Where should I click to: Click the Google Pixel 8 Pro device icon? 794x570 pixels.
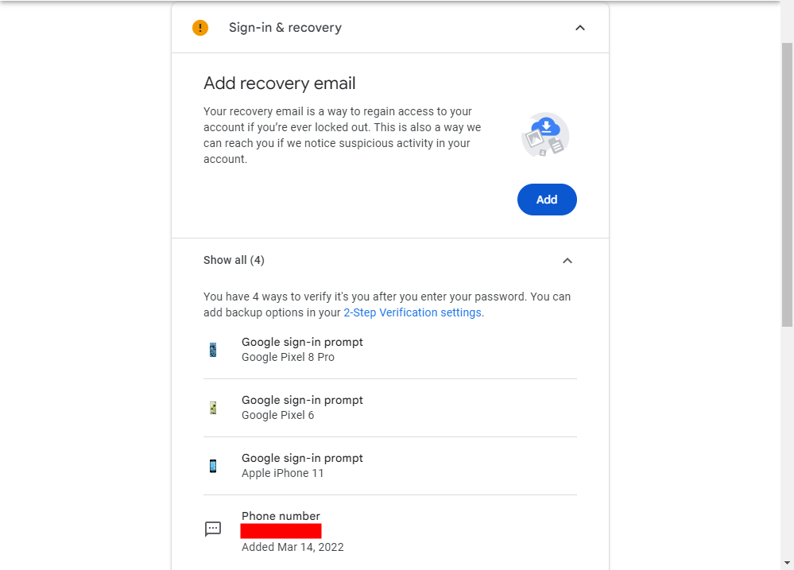213,350
